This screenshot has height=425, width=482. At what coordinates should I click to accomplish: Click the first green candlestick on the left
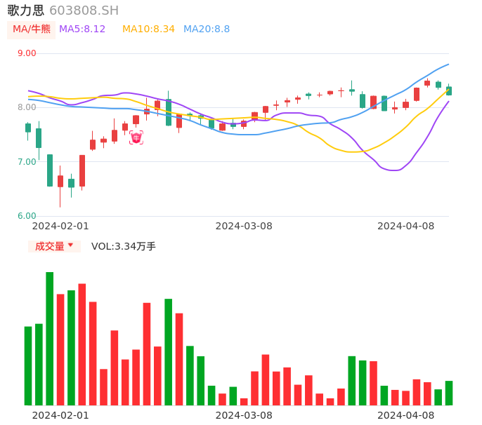click(28, 128)
